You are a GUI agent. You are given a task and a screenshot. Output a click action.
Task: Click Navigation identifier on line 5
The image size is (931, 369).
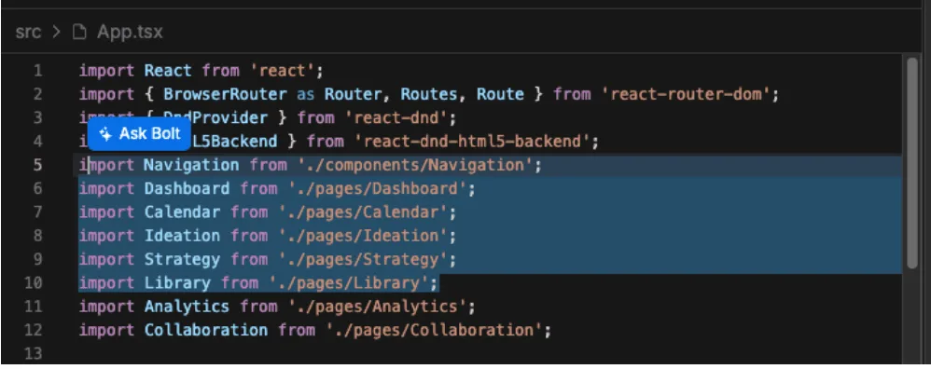tap(191, 165)
